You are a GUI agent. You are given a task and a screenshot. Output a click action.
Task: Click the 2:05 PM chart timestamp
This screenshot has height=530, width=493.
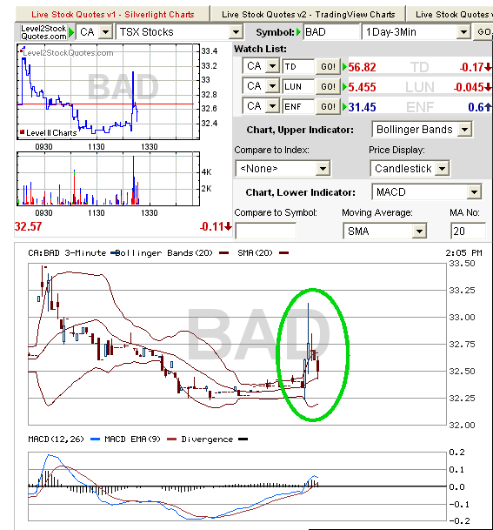click(463, 253)
